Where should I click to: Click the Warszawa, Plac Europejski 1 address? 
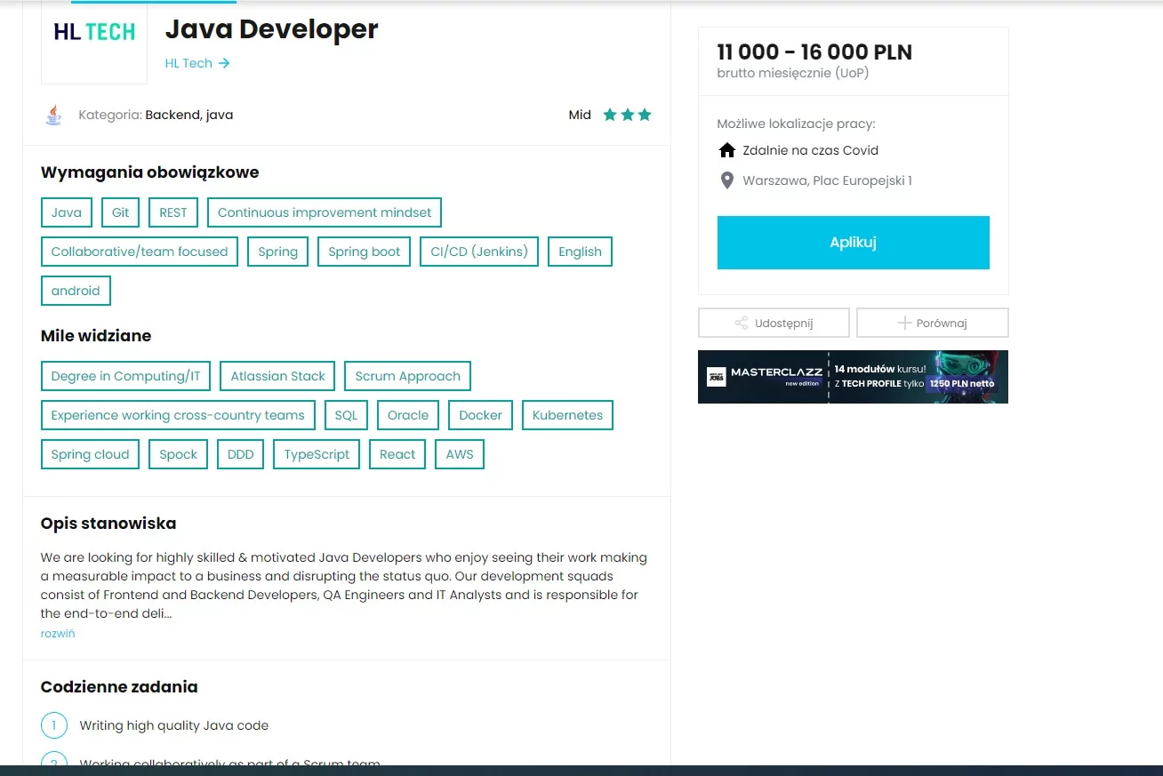(828, 180)
